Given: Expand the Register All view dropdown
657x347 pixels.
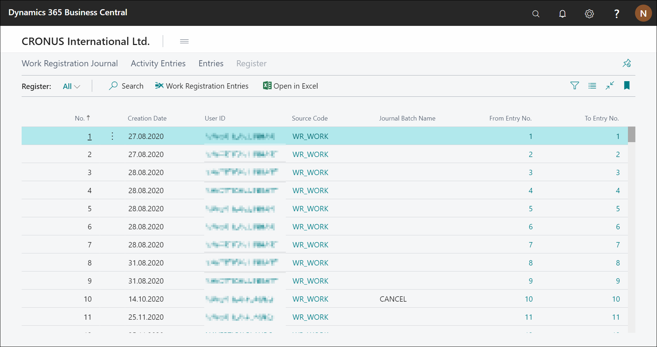Looking at the screenshot, I should click(71, 86).
